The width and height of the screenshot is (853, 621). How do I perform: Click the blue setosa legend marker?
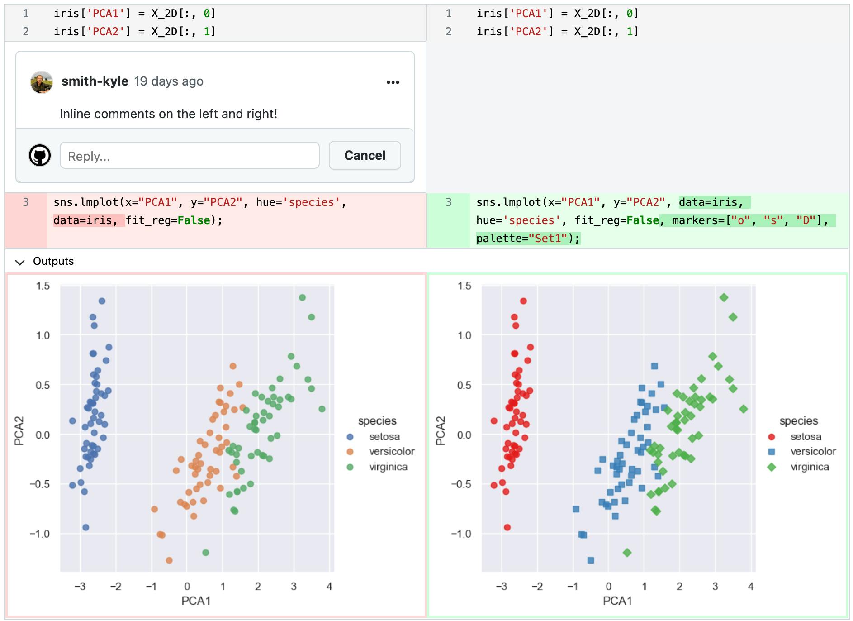(x=350, y=437)
